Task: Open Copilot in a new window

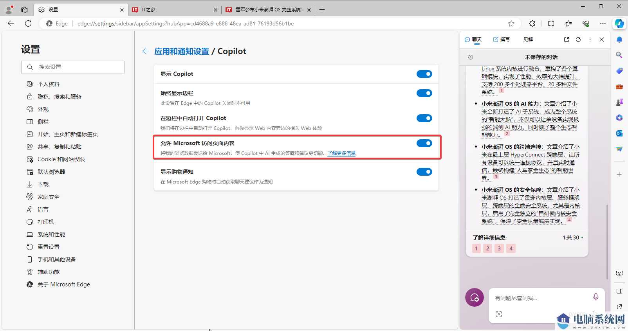Action: pyautogui.click(x=567, y=40)
